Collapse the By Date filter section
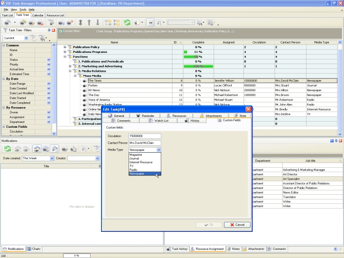Image resolution: width=344 pixels, height=258 pixels. coord(4,79)
